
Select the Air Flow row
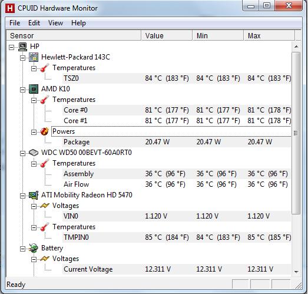point(177,184)
